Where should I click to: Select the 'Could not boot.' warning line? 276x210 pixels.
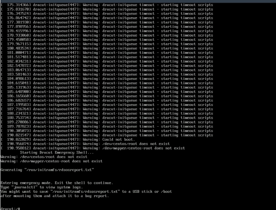(68, 139)
